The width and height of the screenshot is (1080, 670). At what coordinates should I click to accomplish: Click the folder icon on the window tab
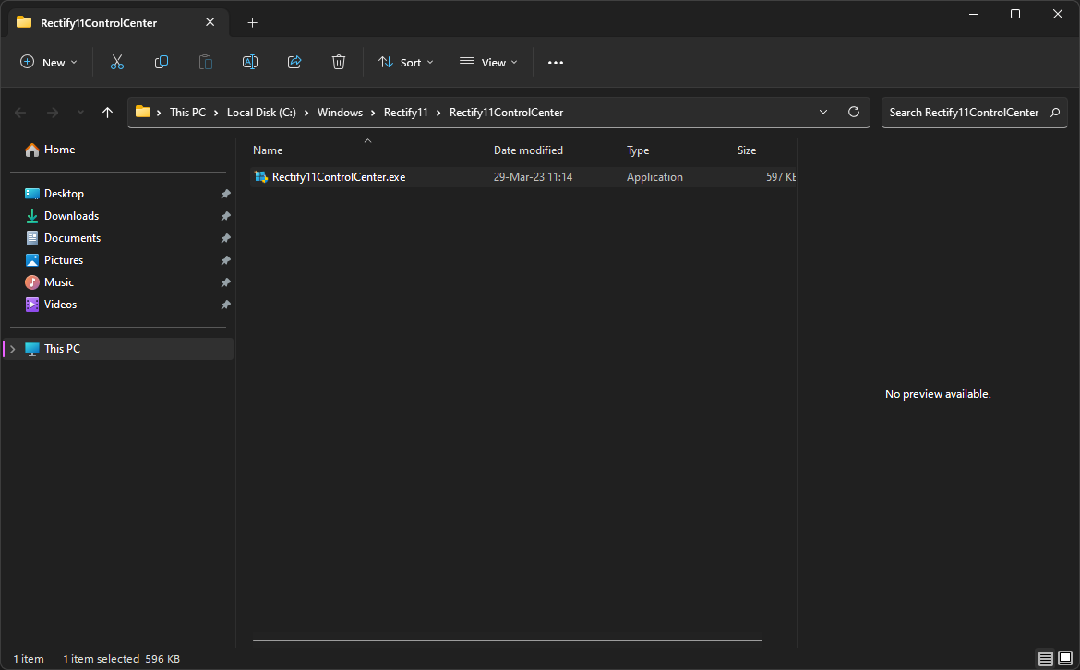click(24, 22)
